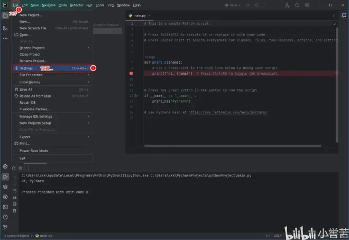Click the editor vertical scrollbar

(337, 85)
